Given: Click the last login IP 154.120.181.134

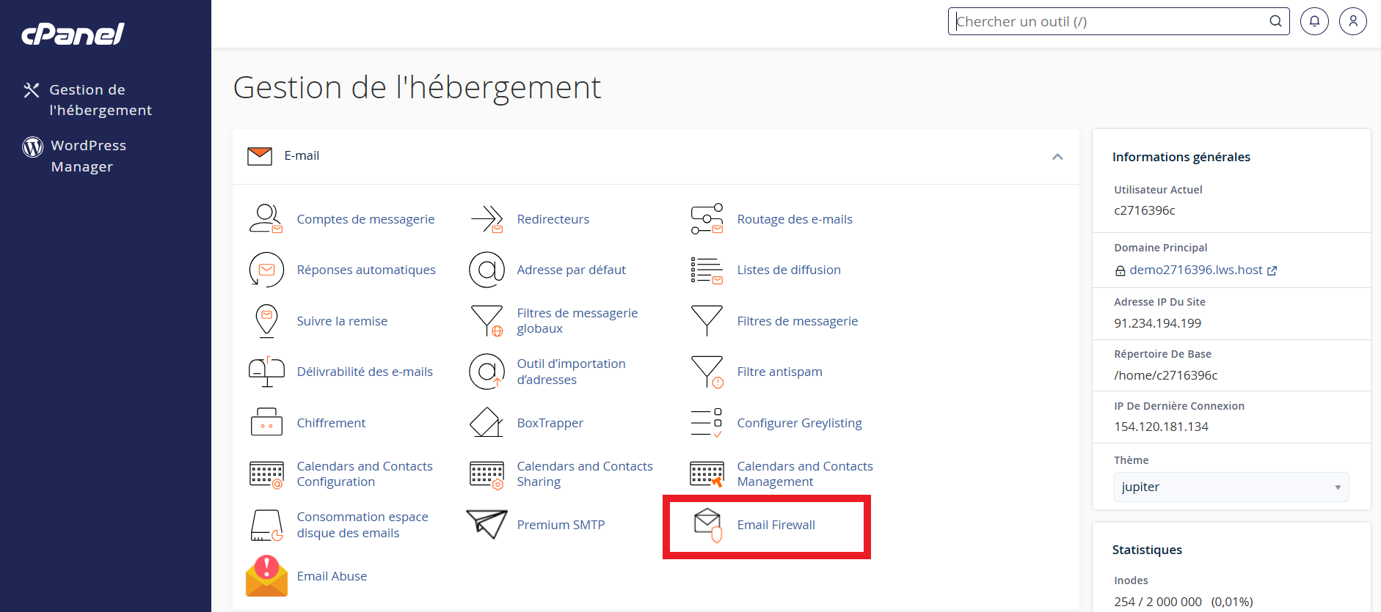Looking at the screenshot, I should (1161, 427).
